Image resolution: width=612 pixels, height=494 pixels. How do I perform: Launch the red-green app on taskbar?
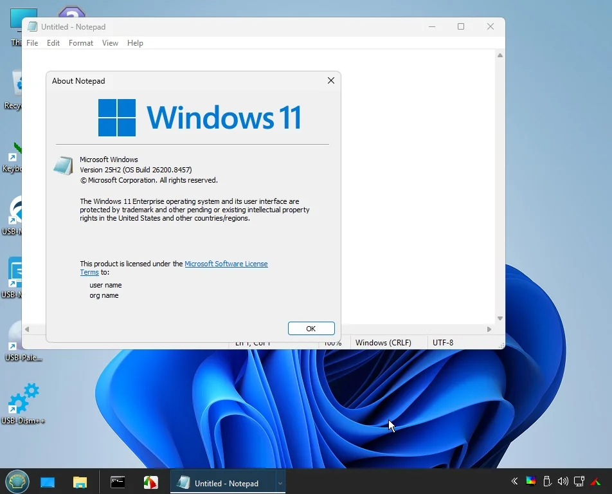click(150, 482)
